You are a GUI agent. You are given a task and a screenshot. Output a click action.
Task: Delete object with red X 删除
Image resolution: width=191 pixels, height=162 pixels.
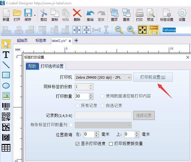click(77, 15)
